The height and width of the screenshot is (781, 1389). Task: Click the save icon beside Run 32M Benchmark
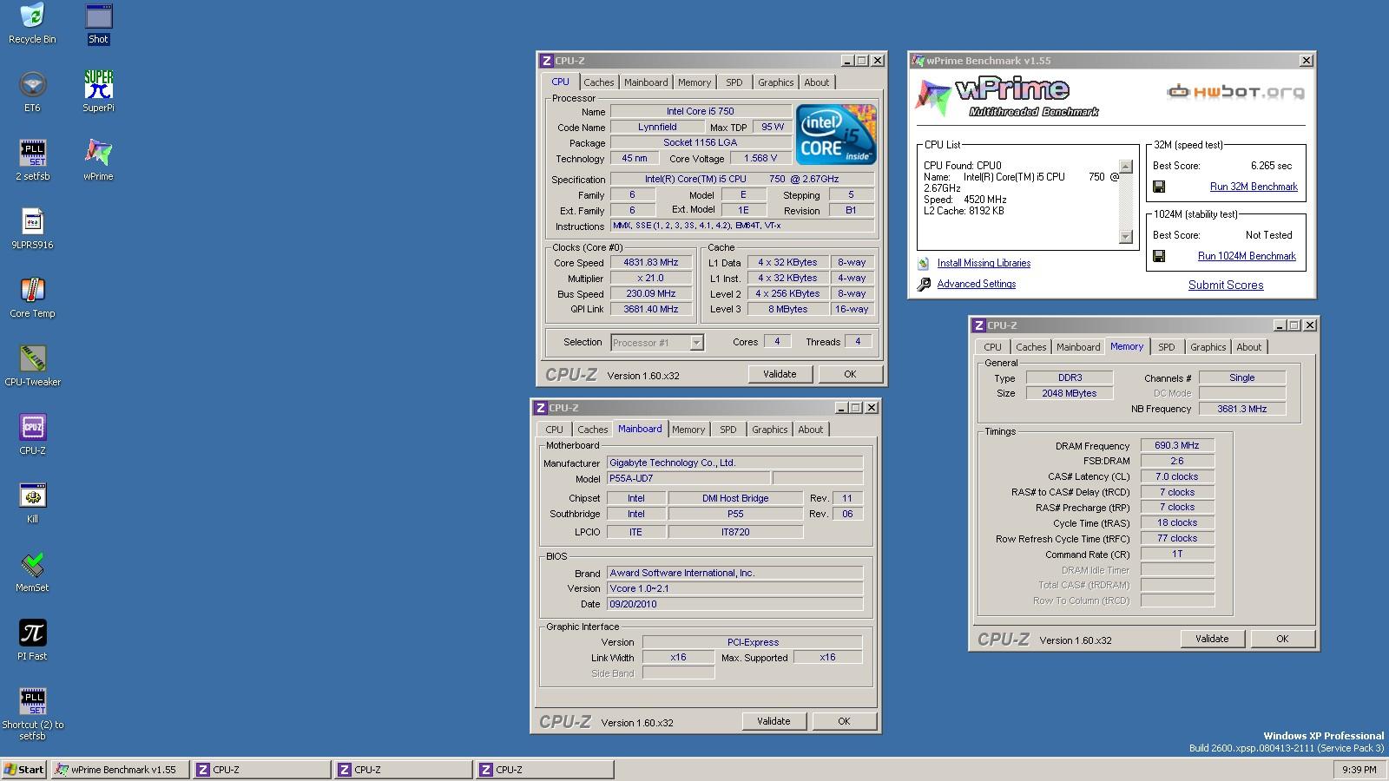[1159, 187]
